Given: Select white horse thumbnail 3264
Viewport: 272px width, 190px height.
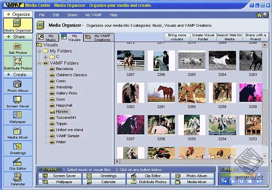Looking at the screenshot, I should coord(222,61).
